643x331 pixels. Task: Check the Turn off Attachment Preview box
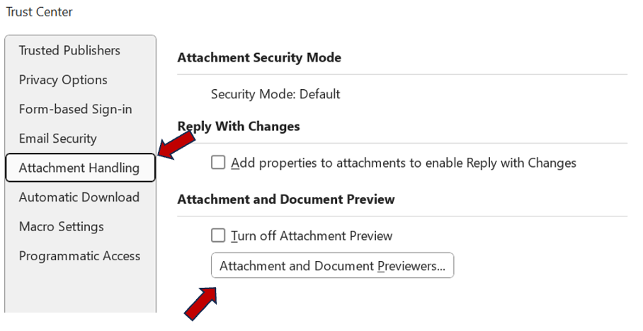[218, 236]
